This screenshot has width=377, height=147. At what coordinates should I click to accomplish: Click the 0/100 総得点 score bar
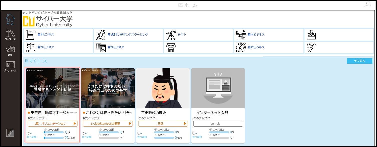[164, 138]
